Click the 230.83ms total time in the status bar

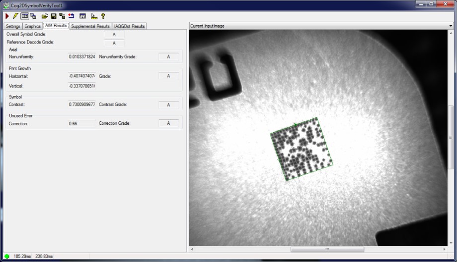tap(44, 256)
